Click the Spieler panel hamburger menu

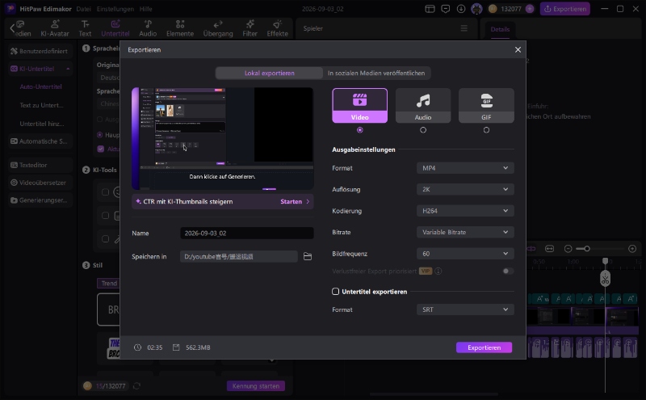[464, 28]
